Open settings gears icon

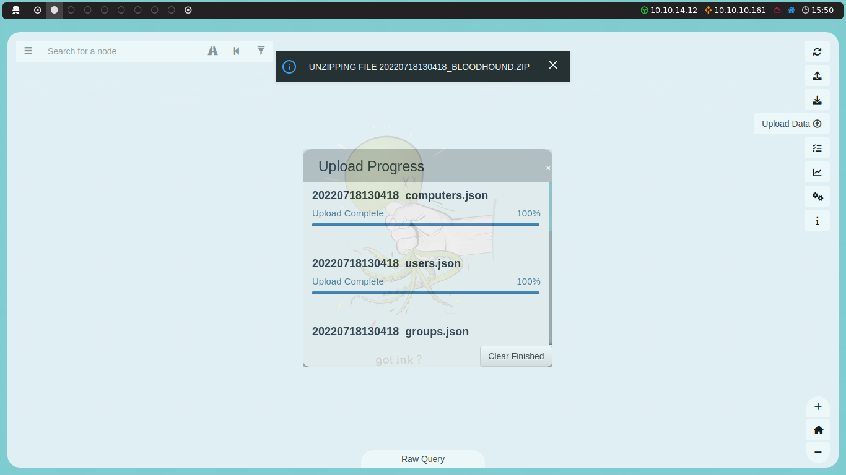817,197
